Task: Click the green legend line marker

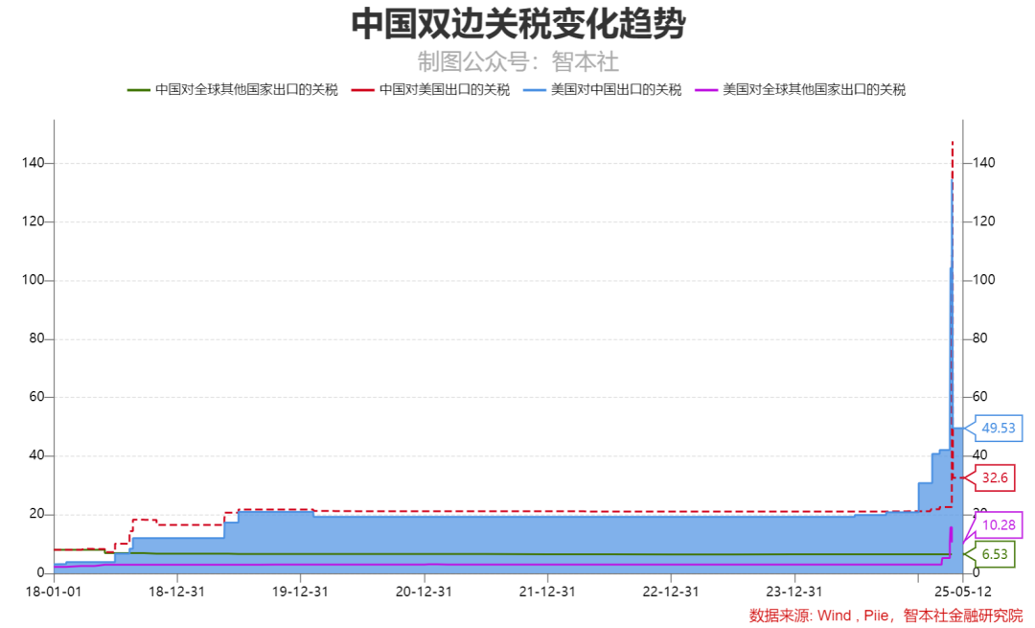Action: 139,90
